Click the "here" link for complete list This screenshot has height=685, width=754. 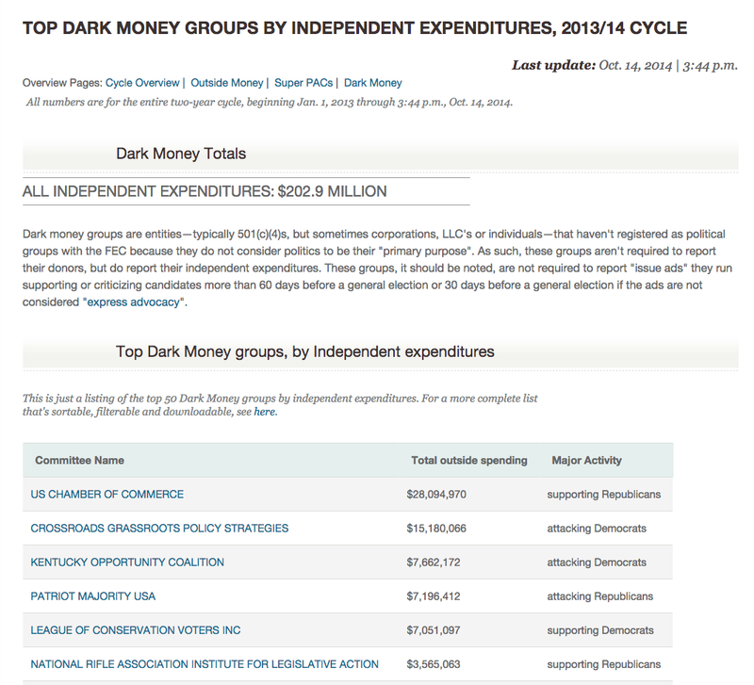264,412
